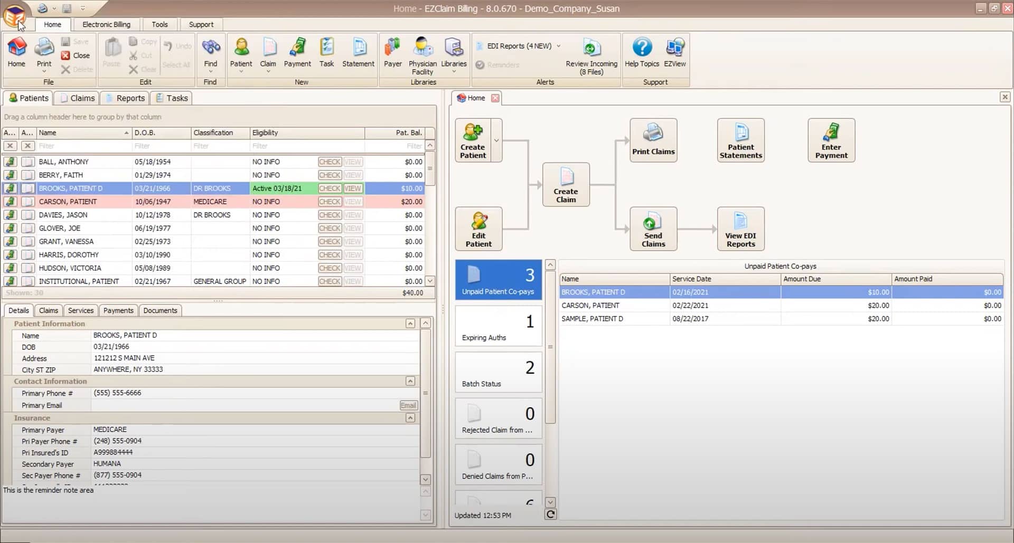Sort by the Name column header
Viewport: 1014px width, 543px height.
coord(83,132)
